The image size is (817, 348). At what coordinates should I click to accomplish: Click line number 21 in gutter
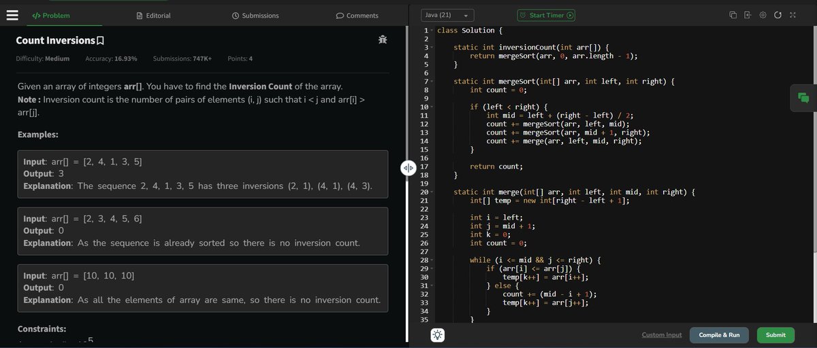pyautogui.click(x=424, y=201)
